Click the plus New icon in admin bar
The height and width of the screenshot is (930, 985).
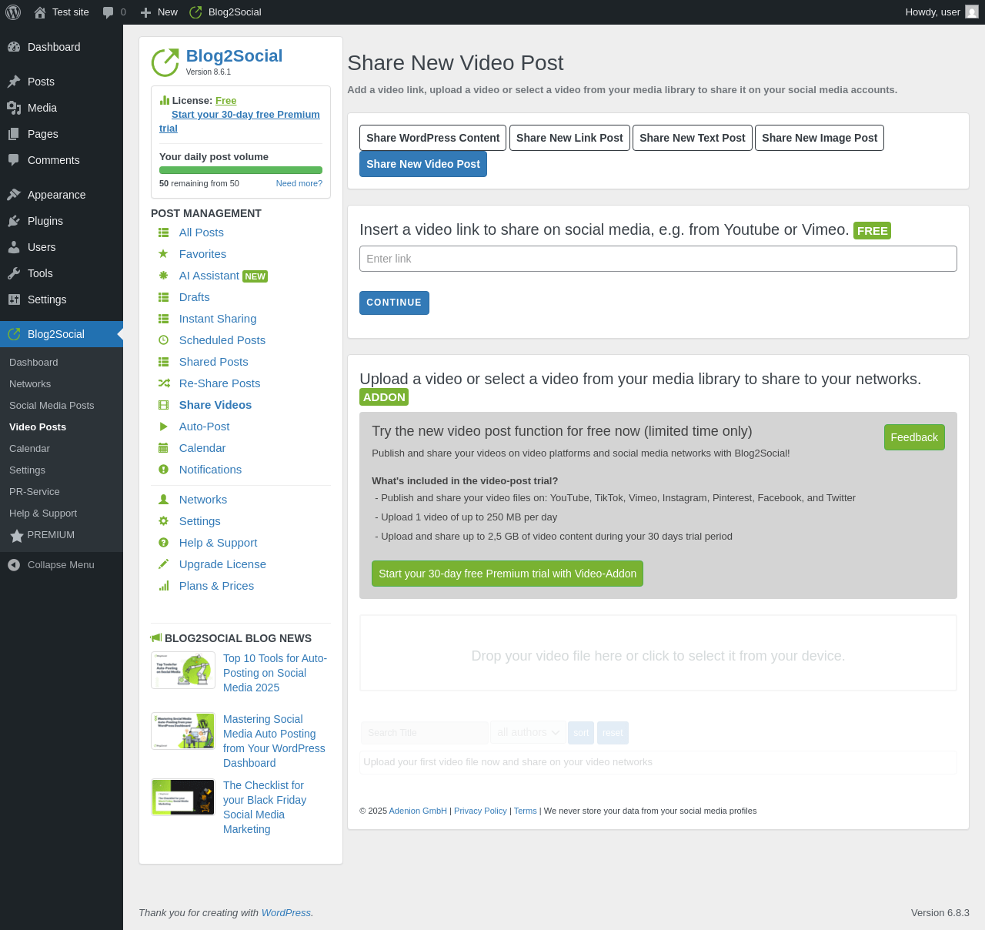coord(145,12)
